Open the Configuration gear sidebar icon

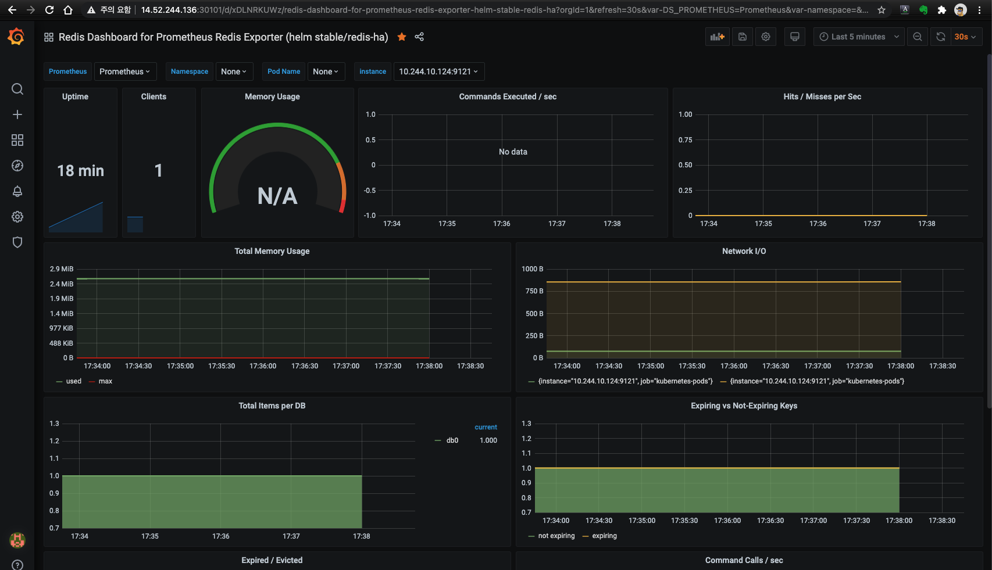coord(17,217)
